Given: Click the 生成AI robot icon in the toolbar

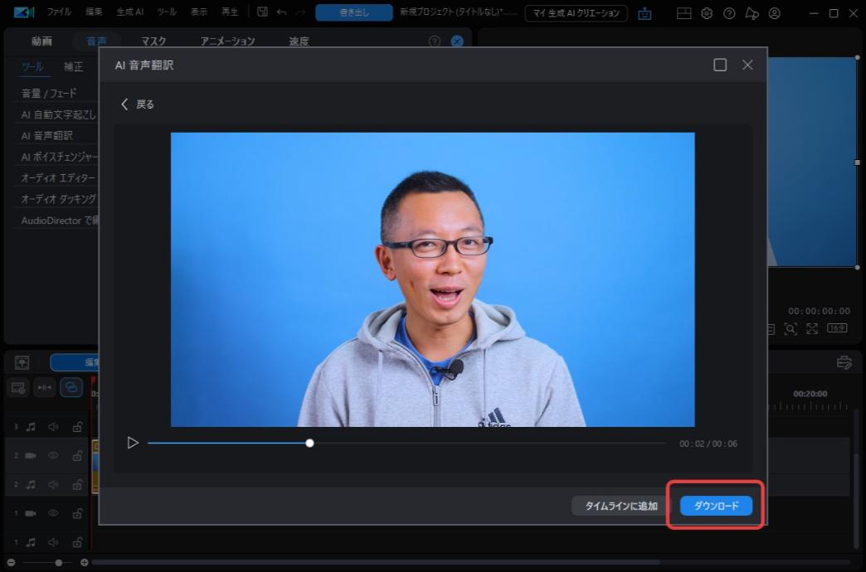Looking at the screenshot, I should [645, 13].
